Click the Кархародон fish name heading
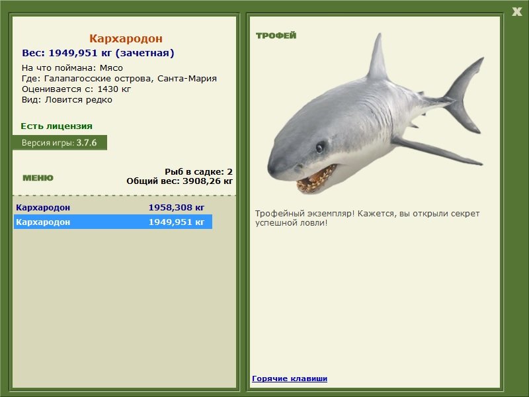This screenshot has height=397, width=529. tap(126, 38)
